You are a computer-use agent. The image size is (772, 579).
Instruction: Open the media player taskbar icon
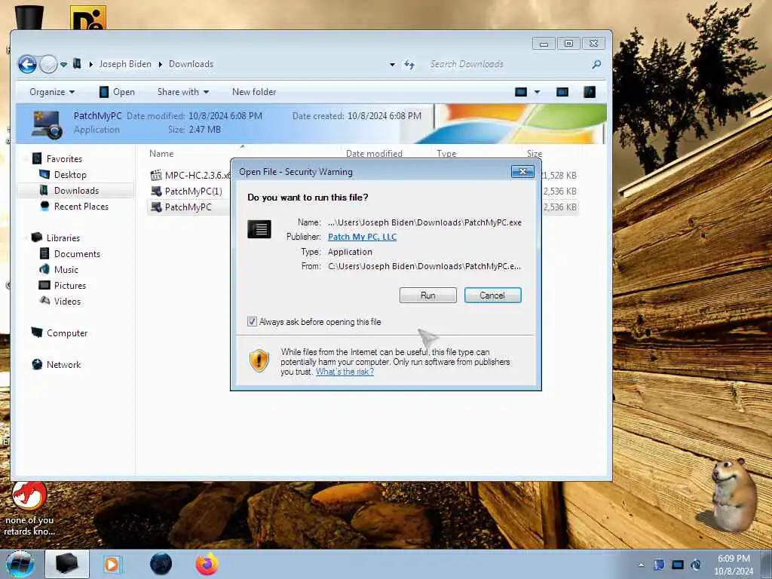[112, 564]
